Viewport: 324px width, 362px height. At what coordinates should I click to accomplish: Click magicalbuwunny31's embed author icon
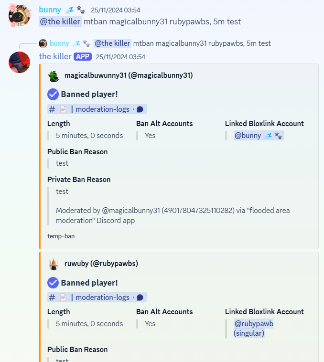click(x=54, y=76)
